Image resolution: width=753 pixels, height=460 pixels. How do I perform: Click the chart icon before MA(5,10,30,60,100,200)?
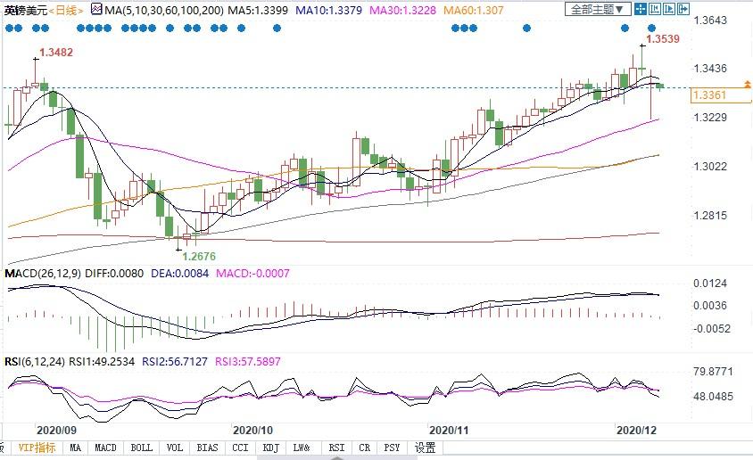pyautogui.click(x=97, y=9)
